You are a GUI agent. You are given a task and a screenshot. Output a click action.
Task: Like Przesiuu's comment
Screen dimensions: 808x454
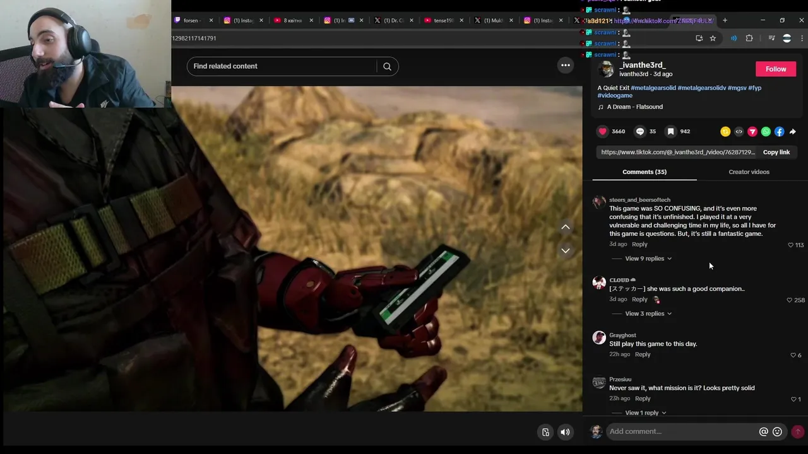[793, 399]
